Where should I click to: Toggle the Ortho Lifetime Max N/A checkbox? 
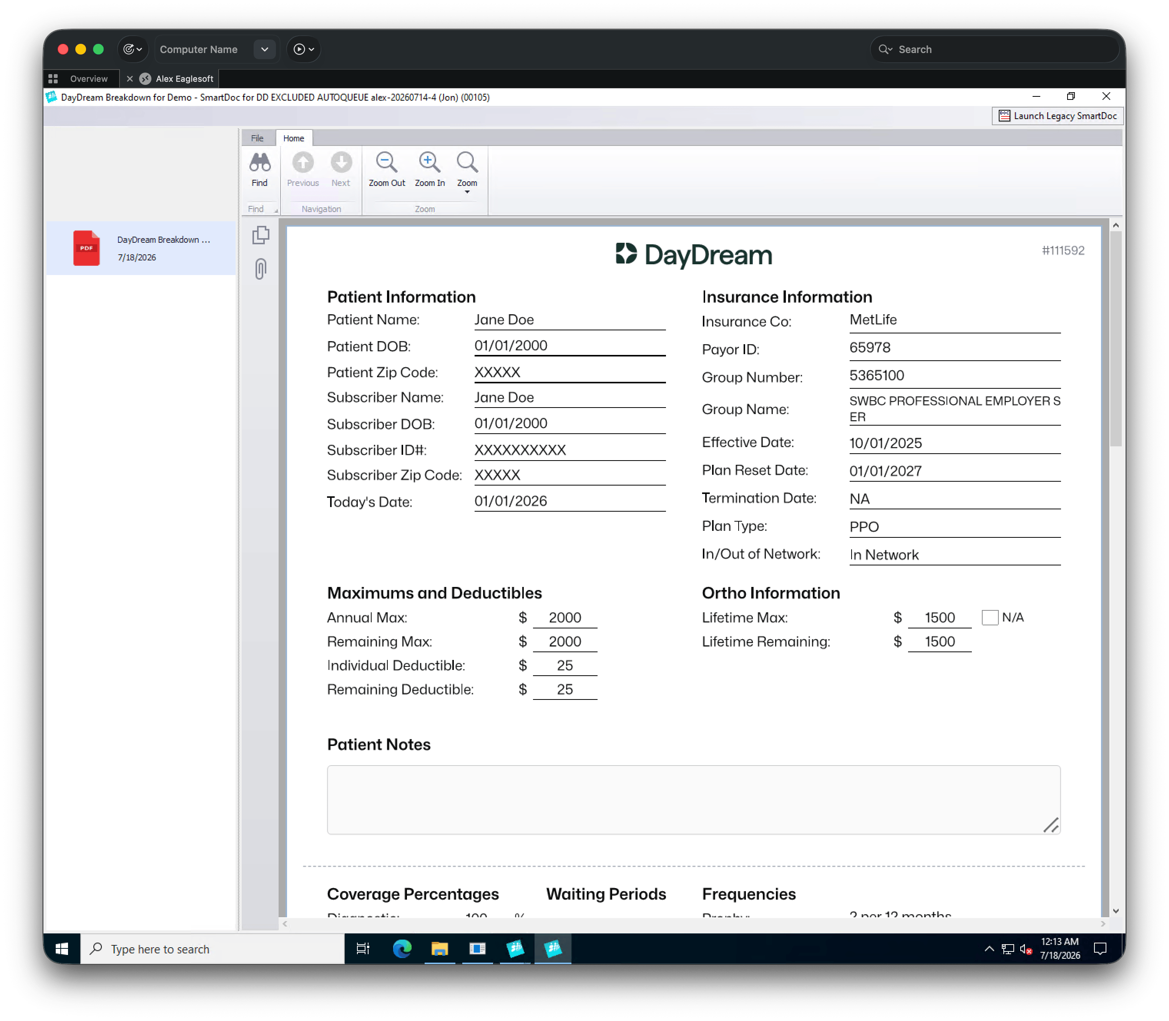pos(990,618)
